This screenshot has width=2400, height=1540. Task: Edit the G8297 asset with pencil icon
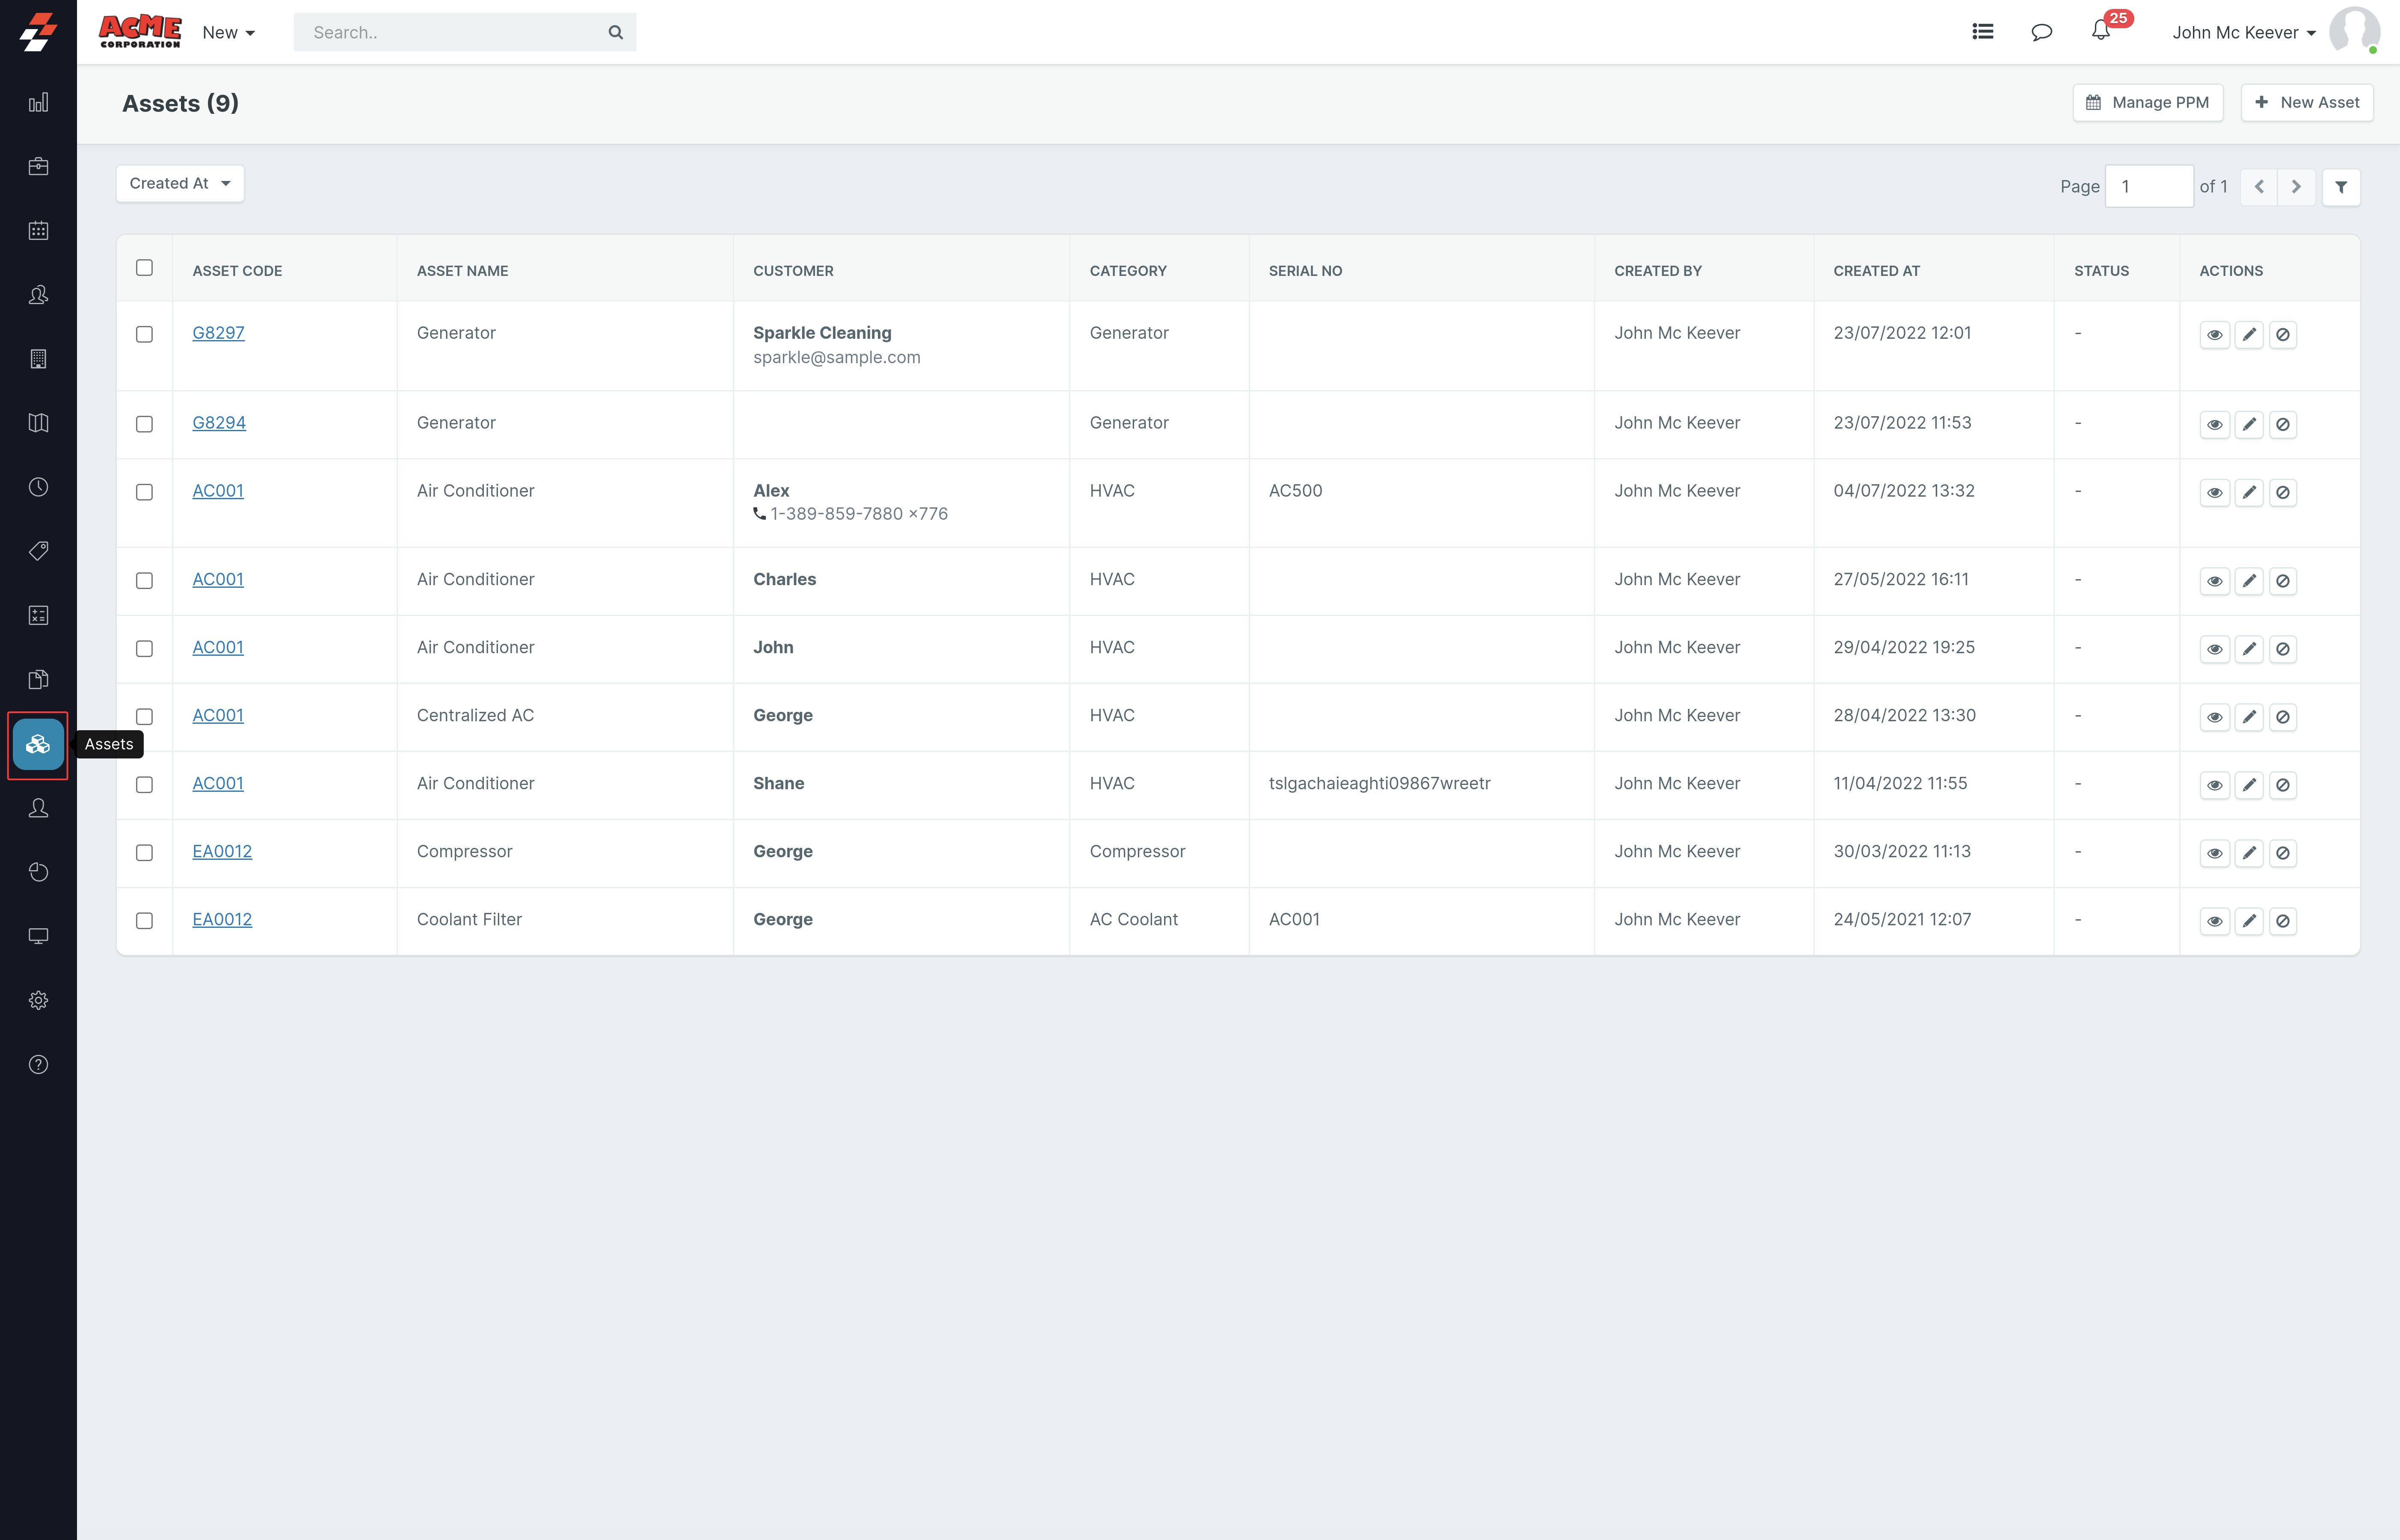(2249, 335)
